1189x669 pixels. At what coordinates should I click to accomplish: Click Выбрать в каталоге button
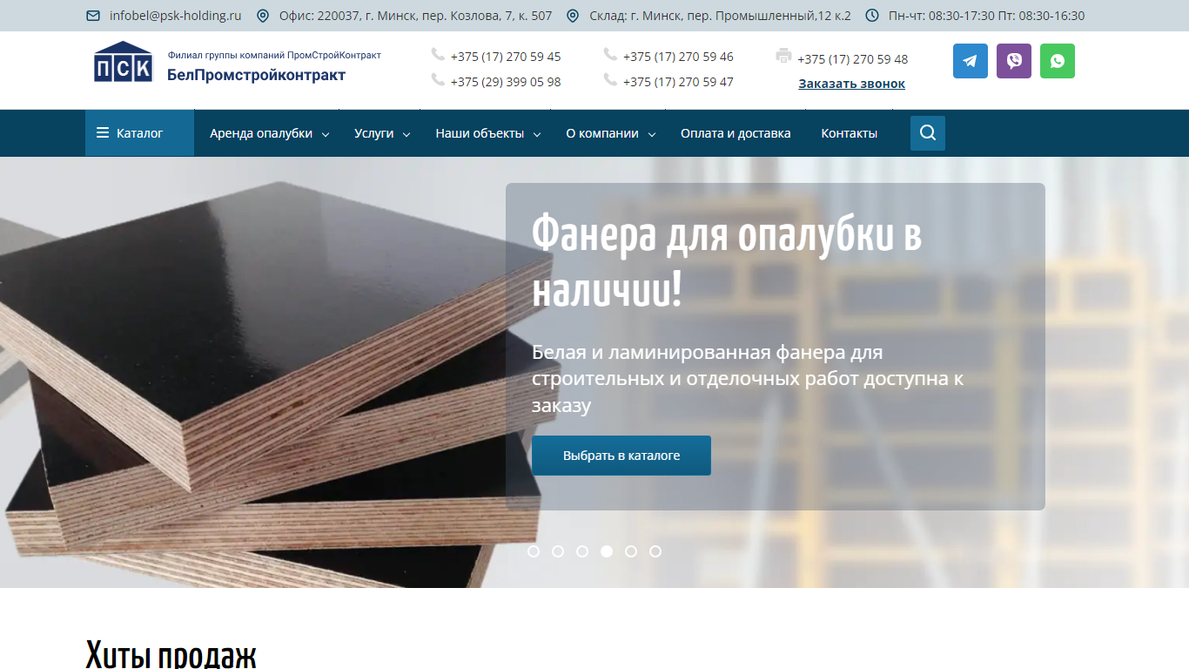[621, 456]
